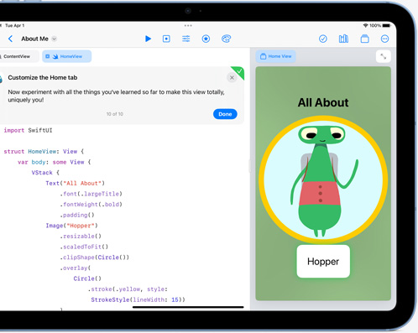Click the Done button
418x333 pixels.
coord(225,114)
